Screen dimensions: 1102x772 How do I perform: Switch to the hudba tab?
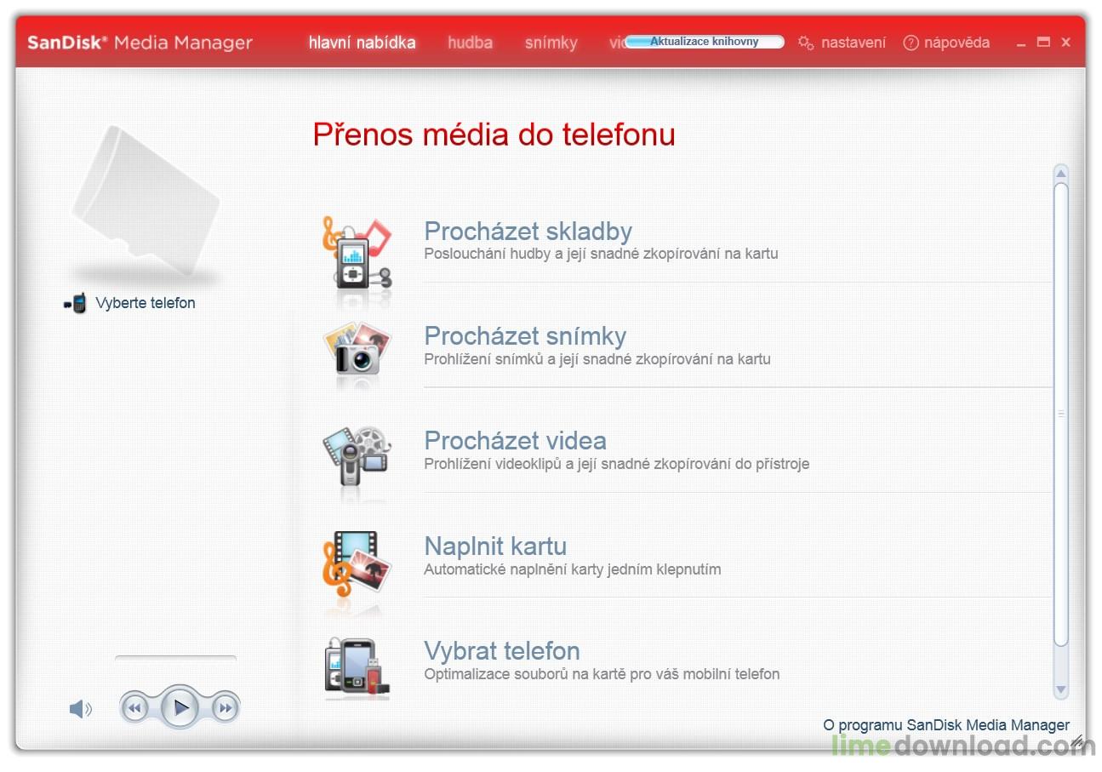click(x=471, y=43)
